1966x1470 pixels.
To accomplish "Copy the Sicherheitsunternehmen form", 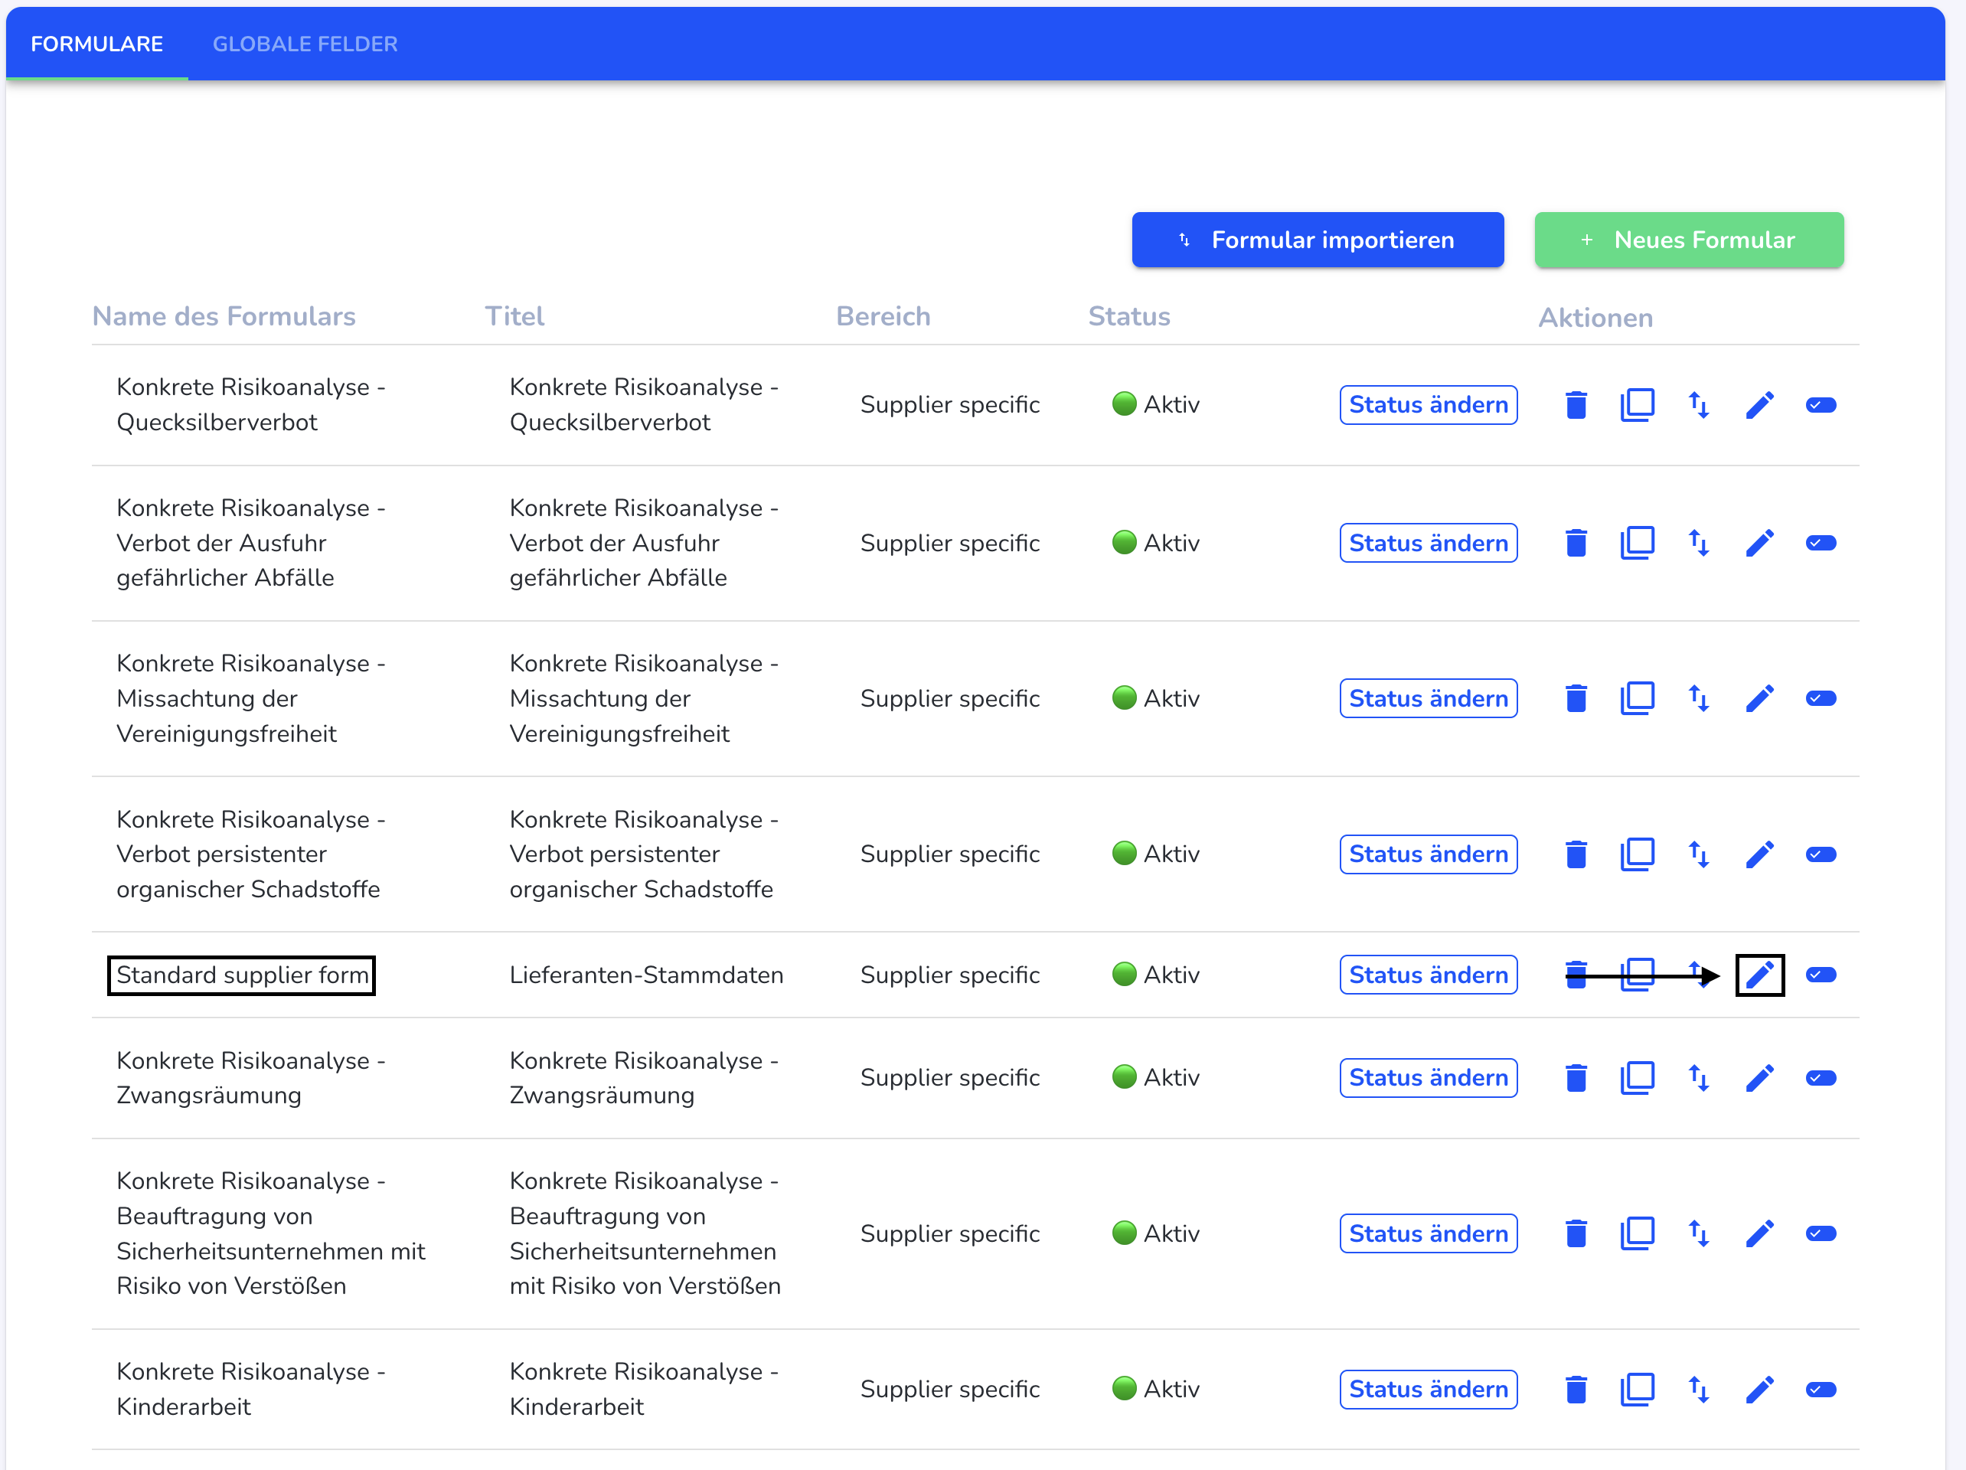I will pyautogui.click(x=1637, y=1233).
